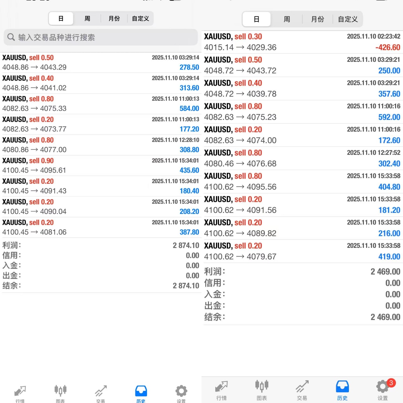This screenshot has width=403, height=403.
Task: Open sell 0.80 trade with 584.00 profit
Action: [101, 104]
